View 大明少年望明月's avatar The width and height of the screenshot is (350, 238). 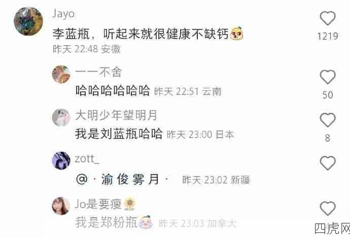[x=61, y=117]
